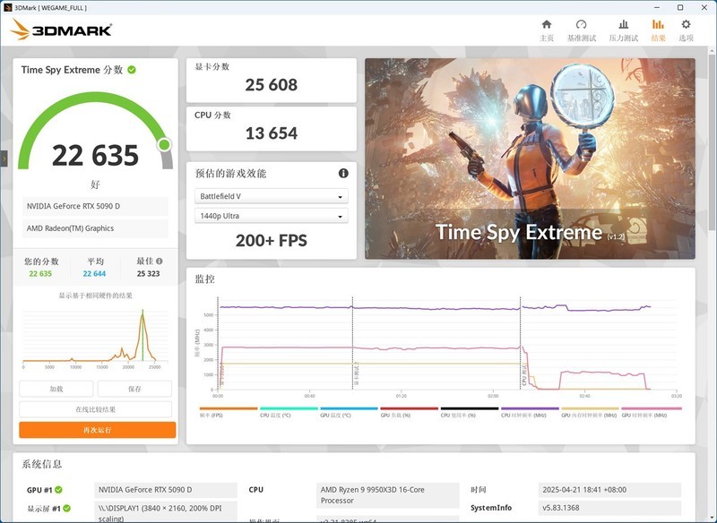Open the 3DMark home page icon

coord(547,25)
